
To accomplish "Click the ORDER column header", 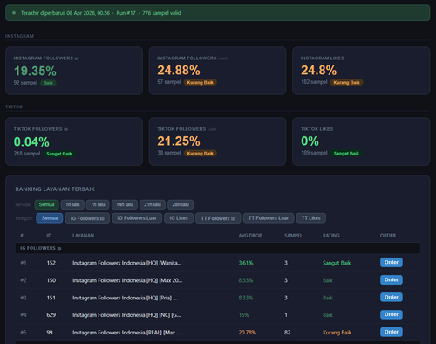I will pyautogui.click(x=388, y=236).
